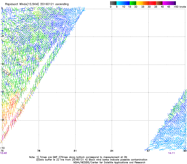
Task: Click the longitude label 84 on axis
Action: (112, 151)
